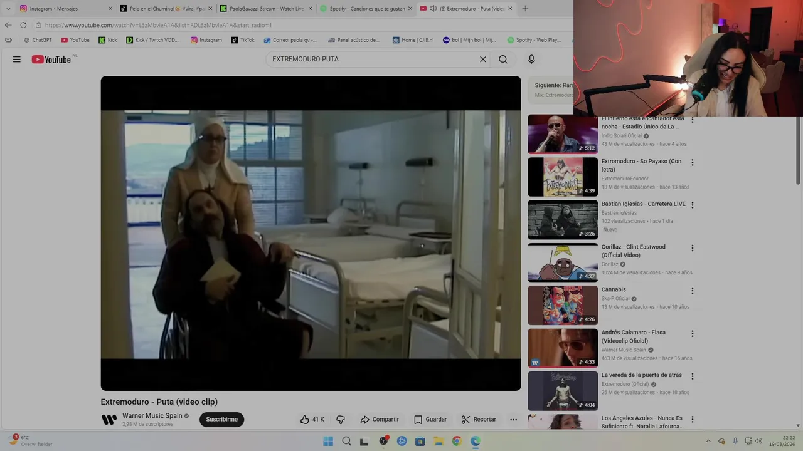Open options menu for Carretera LIVE video
The height and width of the screenshot is (451, 803).
tap(693, 205)
